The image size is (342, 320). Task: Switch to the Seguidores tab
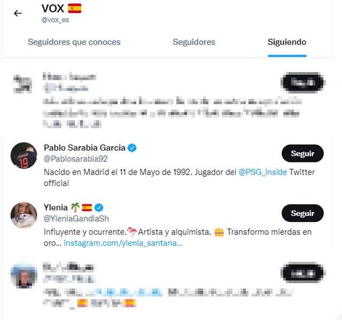[194, 42]
